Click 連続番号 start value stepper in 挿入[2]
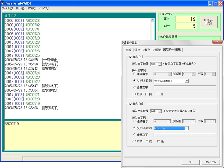This screenshot has width=224, height=168. tap(169, 121)
